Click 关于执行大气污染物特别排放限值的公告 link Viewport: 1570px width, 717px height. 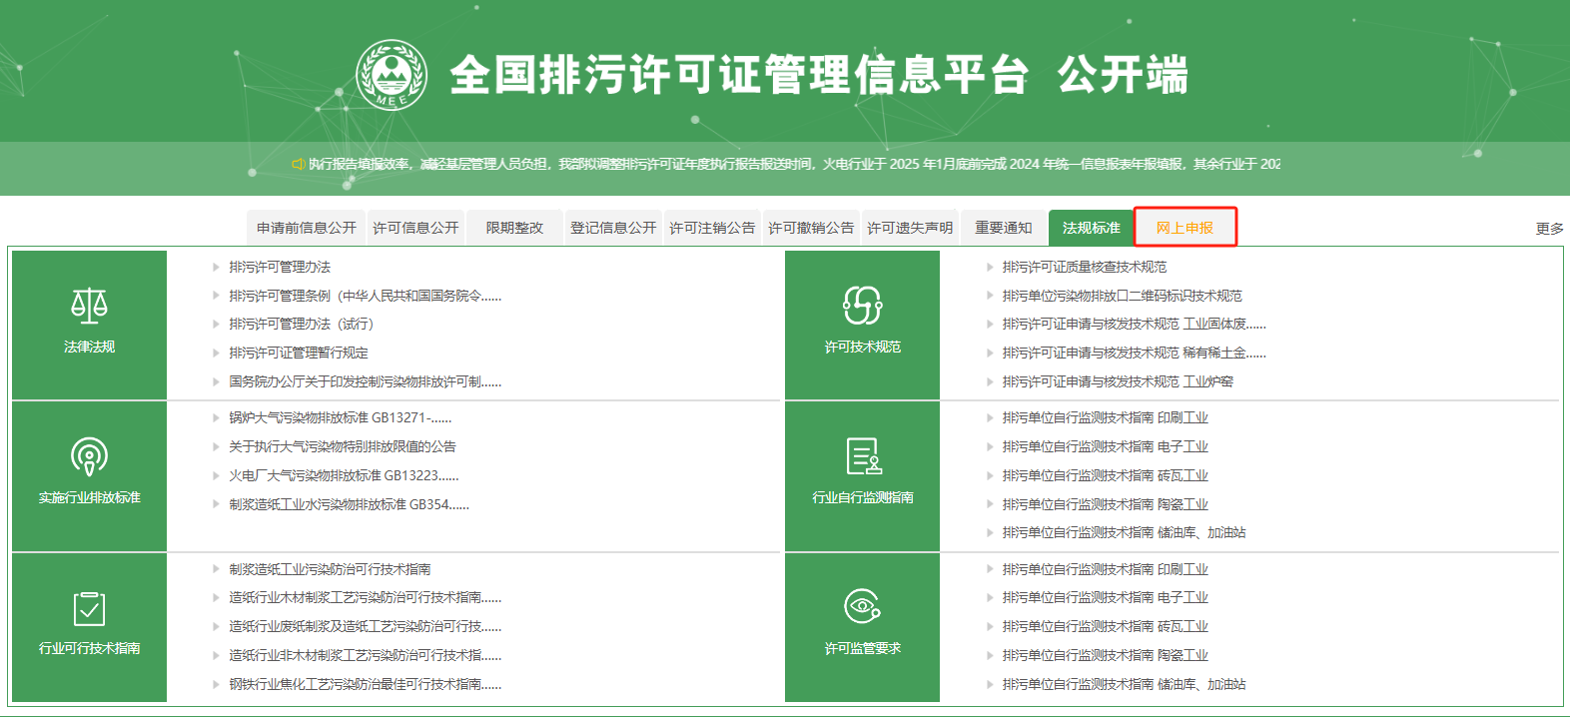coord(342,446)
